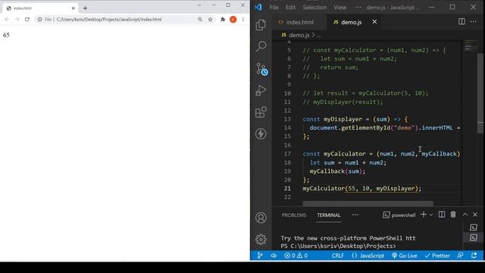
Task: Open Chrome tab search chevron
Action: (x=199, y=5)
